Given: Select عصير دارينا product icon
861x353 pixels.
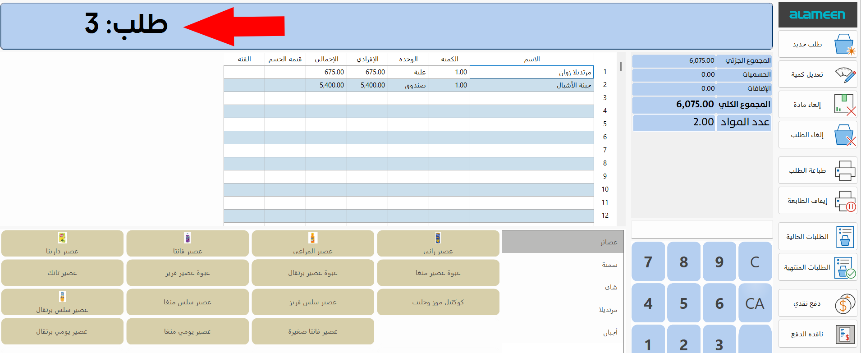Looking at the screenshot, I should pos(62,238).
